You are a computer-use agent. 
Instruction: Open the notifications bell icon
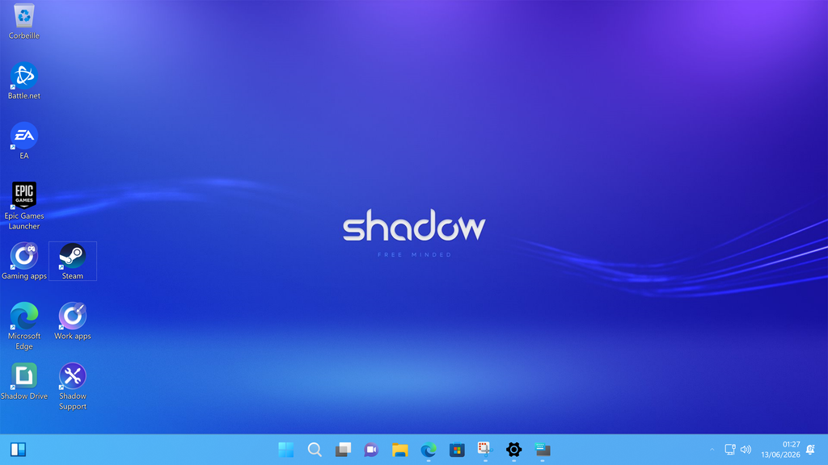pyautogui.click(x=810, y=450)
